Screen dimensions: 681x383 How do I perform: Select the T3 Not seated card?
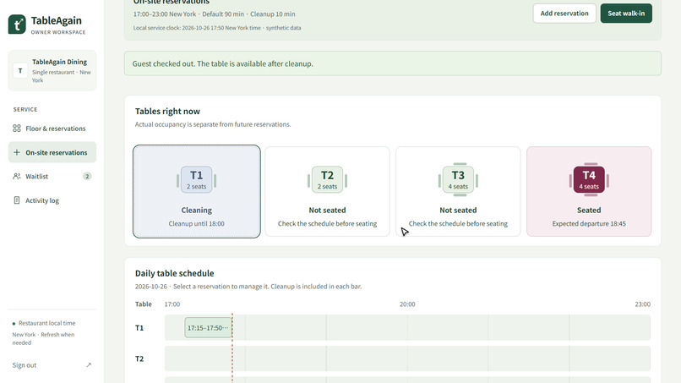458,191
